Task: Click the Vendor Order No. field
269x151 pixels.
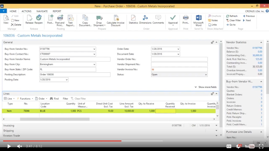Action: point(179,59)
